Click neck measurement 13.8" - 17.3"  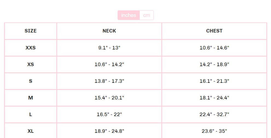pos(109,81)
